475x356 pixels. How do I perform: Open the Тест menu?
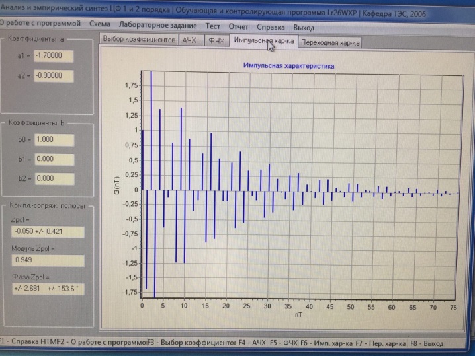[212, 26]
